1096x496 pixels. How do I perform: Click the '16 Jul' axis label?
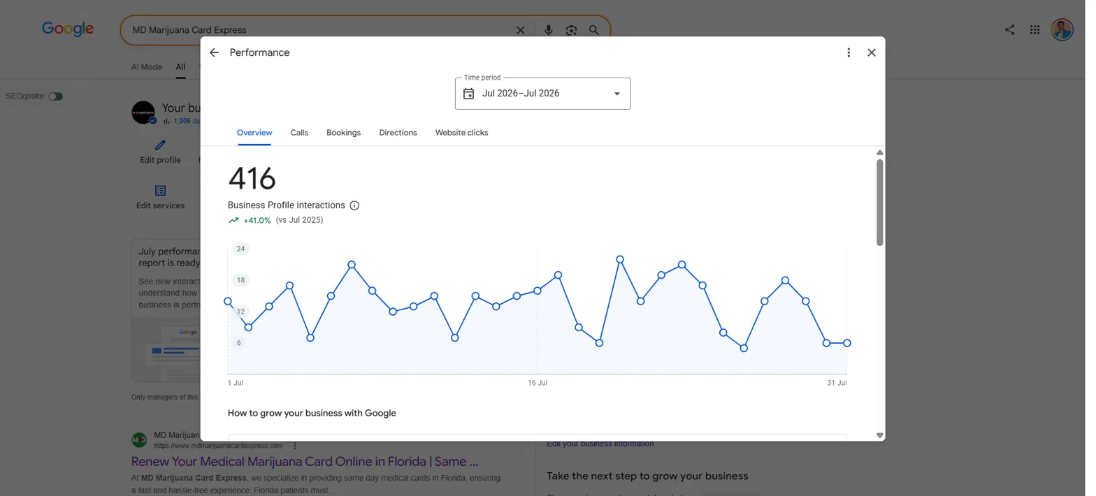[x=538, y=383]
